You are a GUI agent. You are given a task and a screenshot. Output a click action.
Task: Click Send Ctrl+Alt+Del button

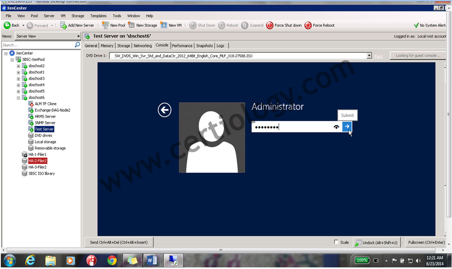click(119, 242)
